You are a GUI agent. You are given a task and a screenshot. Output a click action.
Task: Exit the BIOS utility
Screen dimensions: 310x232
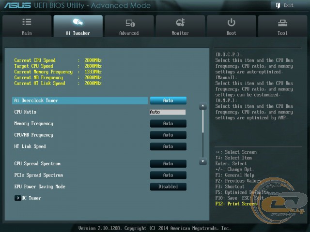pos(284,5)
